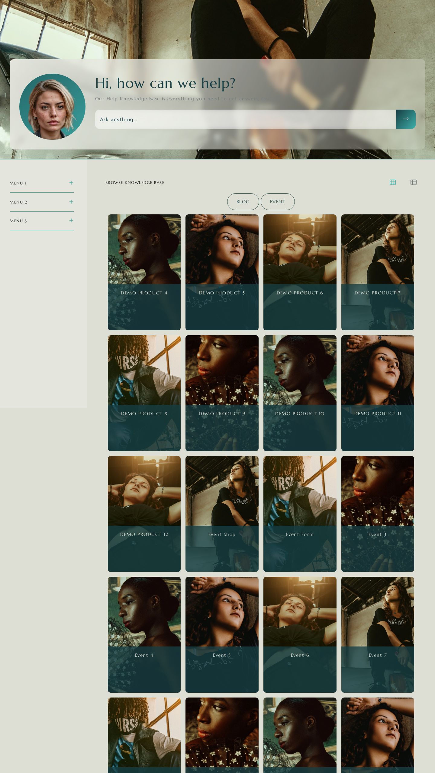This screenshot has width=435, height=773.
Task: Expand Menu 2 with plus icon
Action: click(71, 202)
